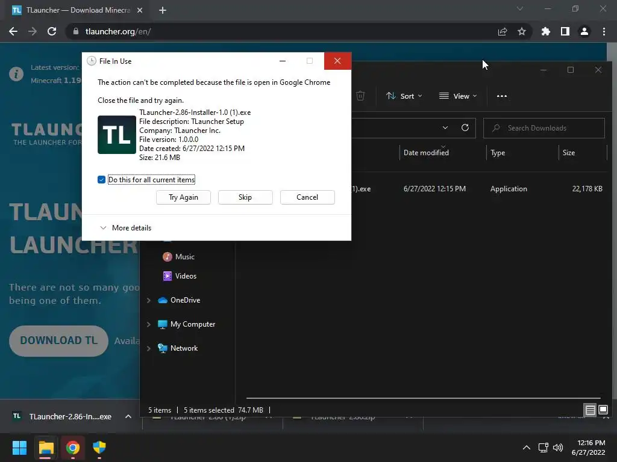Share this page icon in Chrome
Screen dimensions: 617x462
[x=503, y=31]
